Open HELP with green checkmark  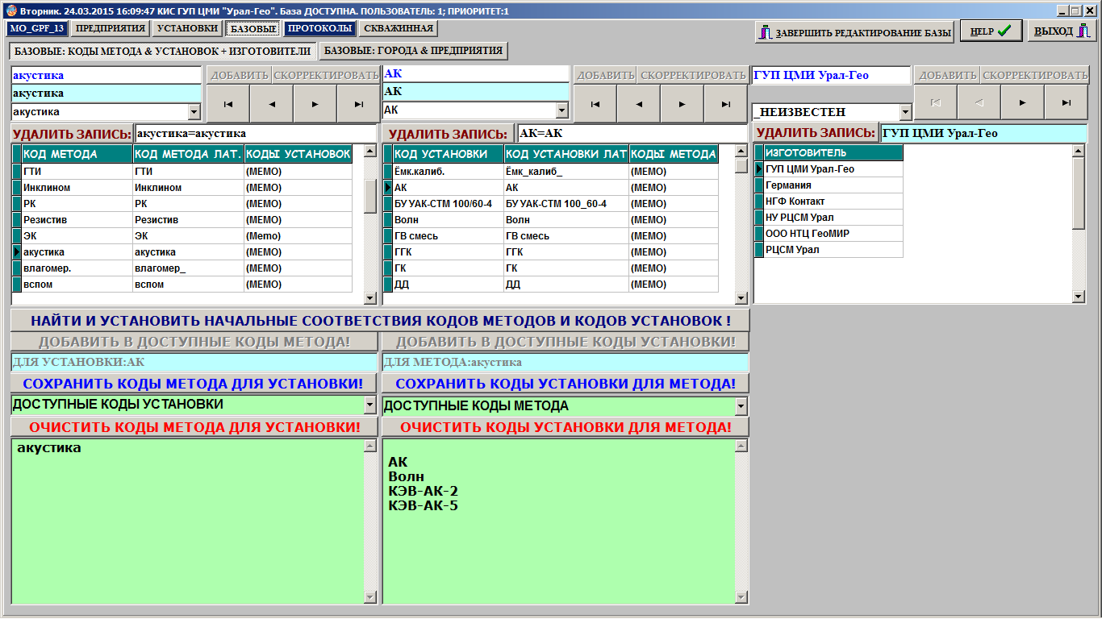pos(991,31)
